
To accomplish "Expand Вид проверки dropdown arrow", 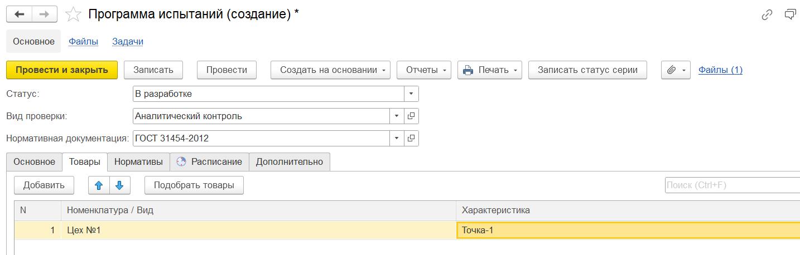I will coord(397,116).
